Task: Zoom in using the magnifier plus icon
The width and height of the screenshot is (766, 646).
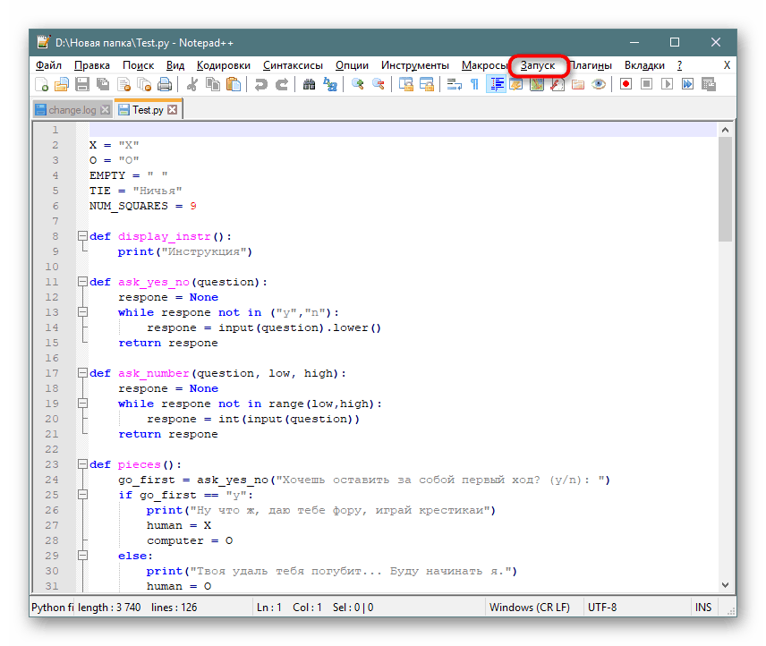Action: pos(357,84)
